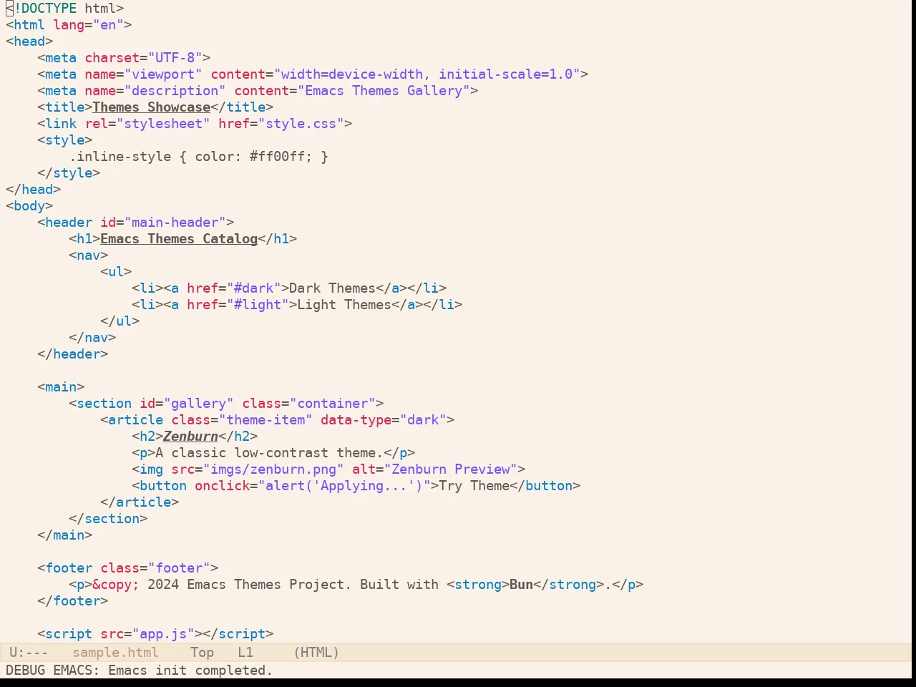Click the "UTF-8" charset value

click(x=175, y=58)
